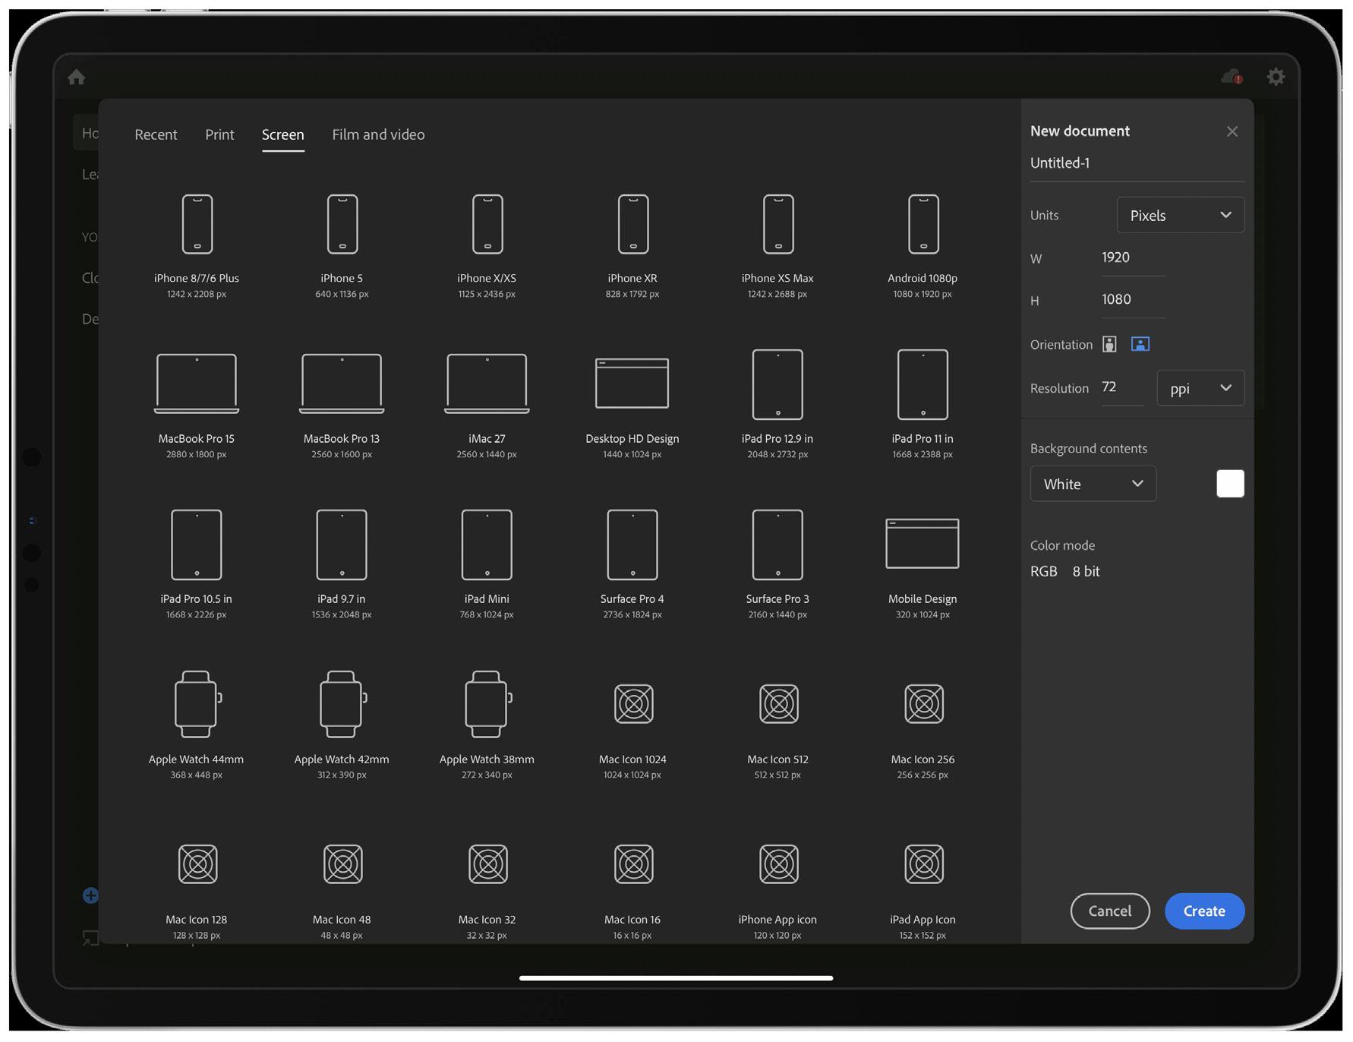Pick the Mac Icon 16 preset
Image resolution: width=1353 pixels, height=1042 pixels.
tap(632, 892)
